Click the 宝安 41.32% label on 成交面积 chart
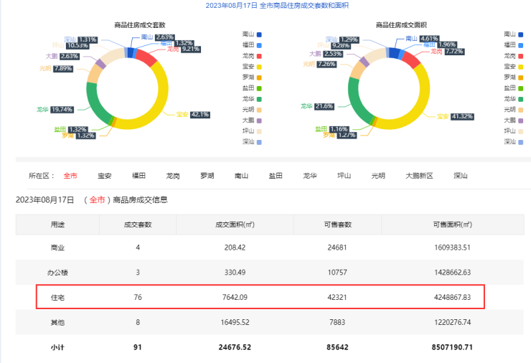531x363 pixels. [x=455, y=115]
